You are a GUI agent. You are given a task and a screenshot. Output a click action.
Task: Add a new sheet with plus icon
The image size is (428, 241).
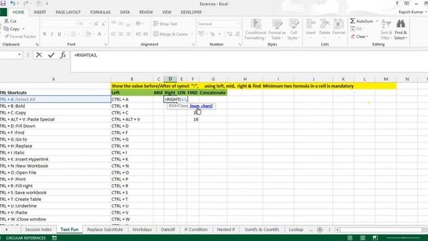click(320, 230)
